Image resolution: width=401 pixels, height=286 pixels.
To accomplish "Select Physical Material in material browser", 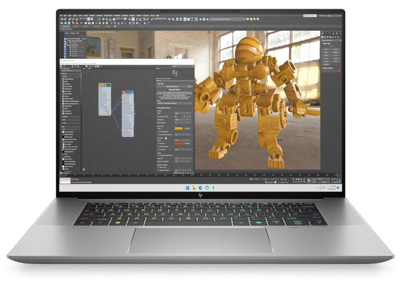I will (69, 79).
